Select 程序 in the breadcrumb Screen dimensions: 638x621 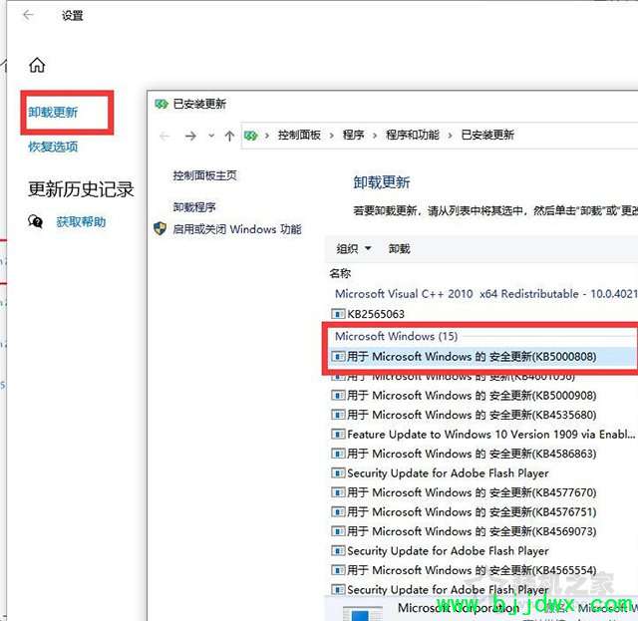click(x=353, y=135)
